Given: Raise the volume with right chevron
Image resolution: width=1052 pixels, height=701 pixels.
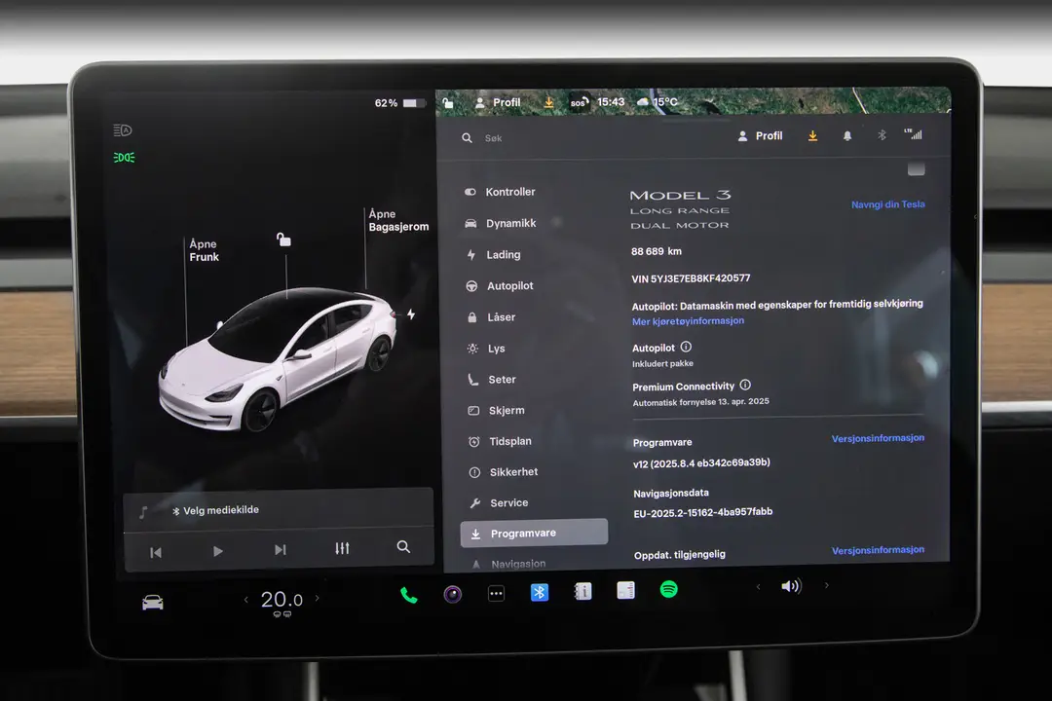Looking at the screenshot, I should coord(827,585).
